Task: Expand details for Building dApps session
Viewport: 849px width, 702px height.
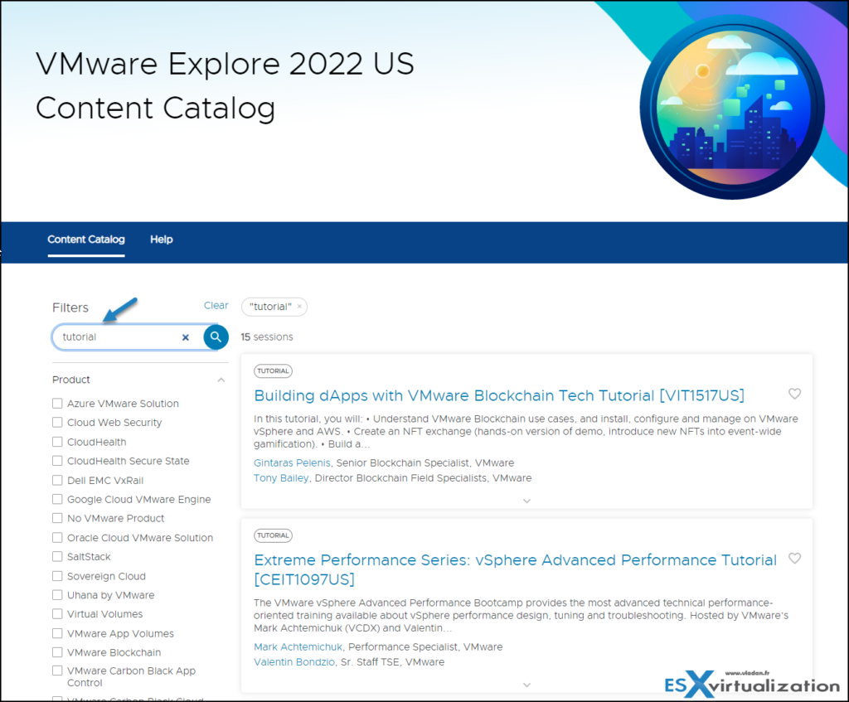Action: point(527,501)
